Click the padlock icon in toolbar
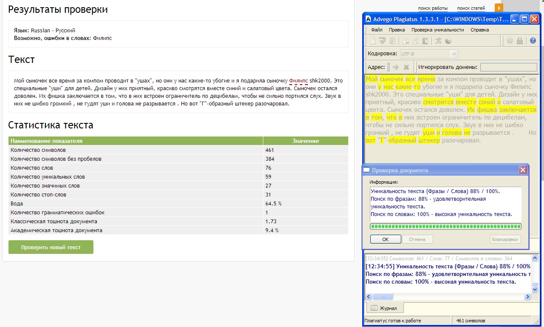The image size is (544, 327). click(x=520, y=41)
